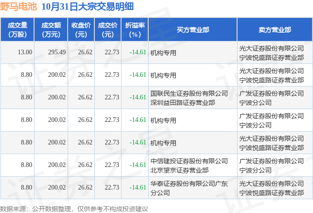Select buyer '华泰证券股份有限公司广东分公司'
Image resolution: width=313 pixels, height=213 pixels.
pos(189,188)
